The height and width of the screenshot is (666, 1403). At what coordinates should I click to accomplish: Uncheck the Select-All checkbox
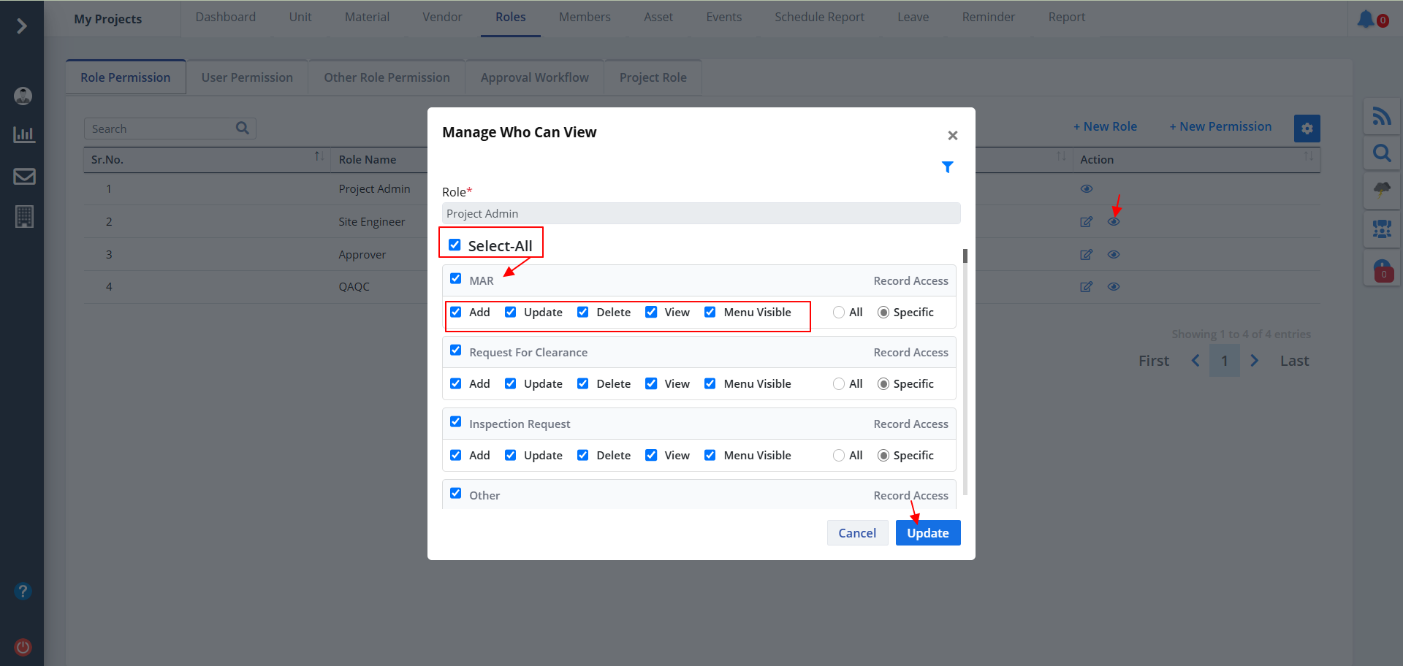click(455, 245)
